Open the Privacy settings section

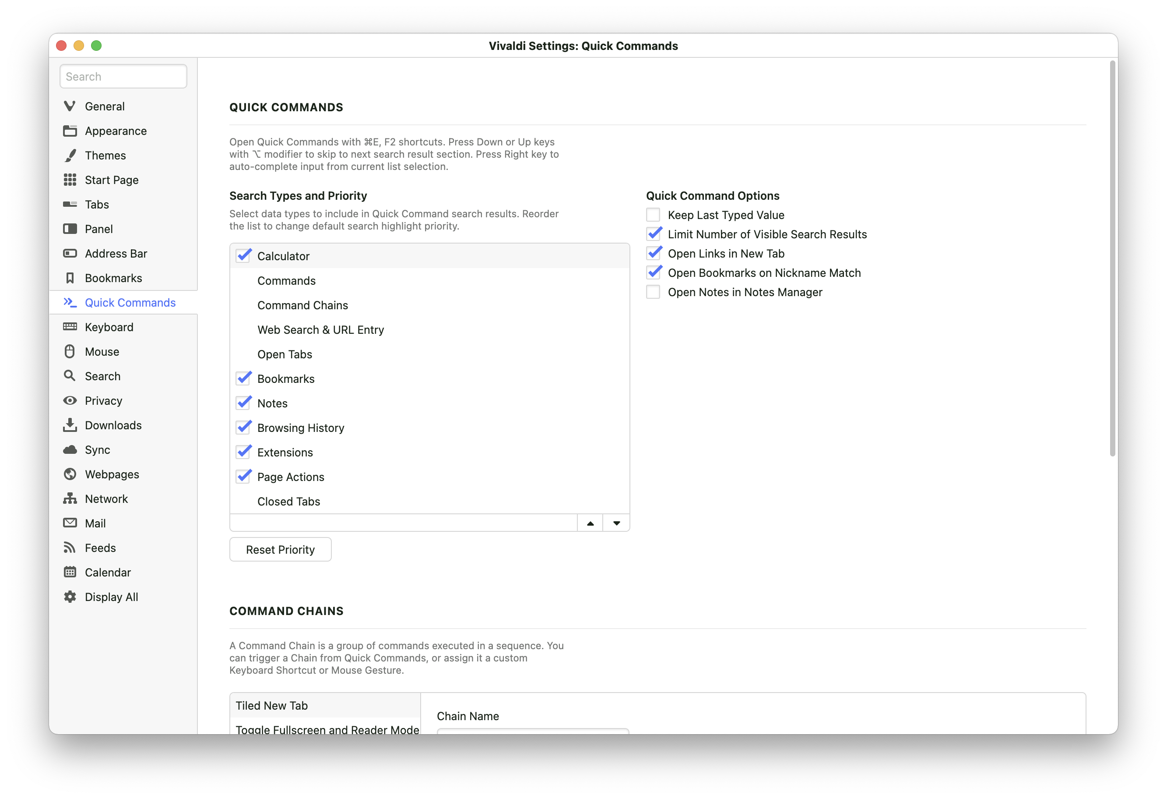pos(123,400)
